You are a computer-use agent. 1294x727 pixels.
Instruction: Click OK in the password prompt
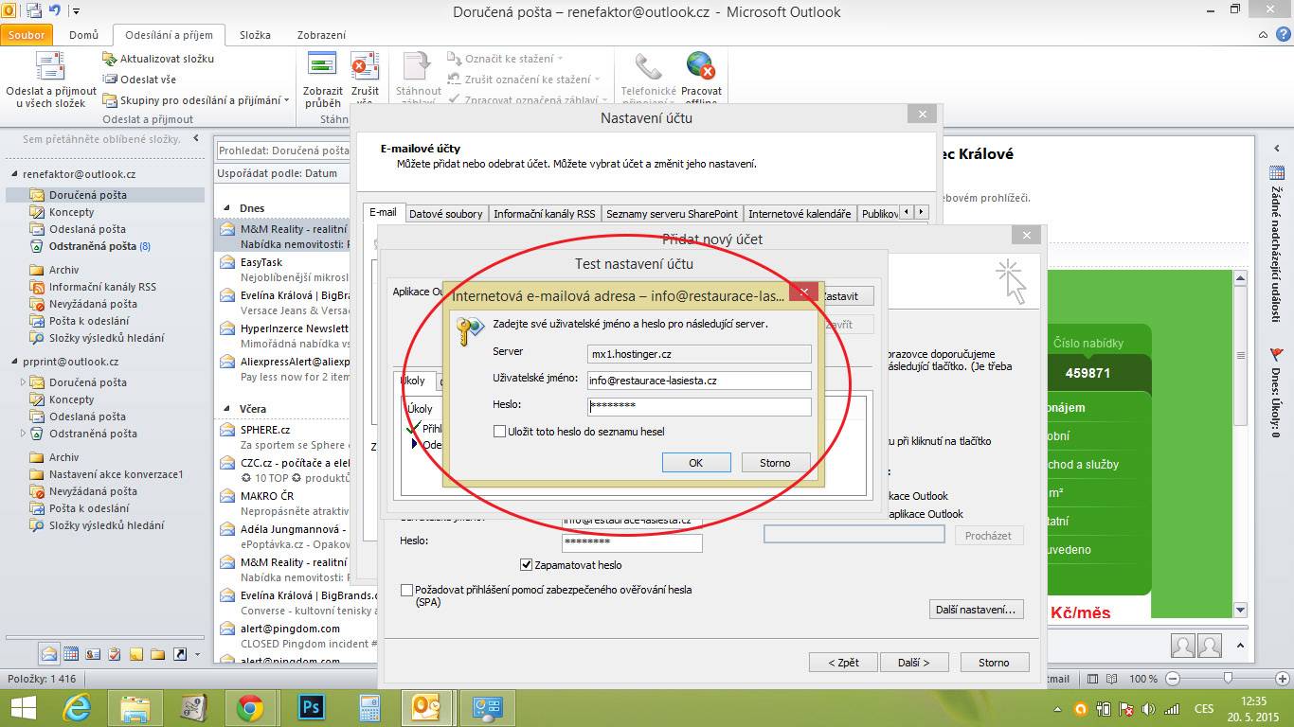[x=696, y=462]
